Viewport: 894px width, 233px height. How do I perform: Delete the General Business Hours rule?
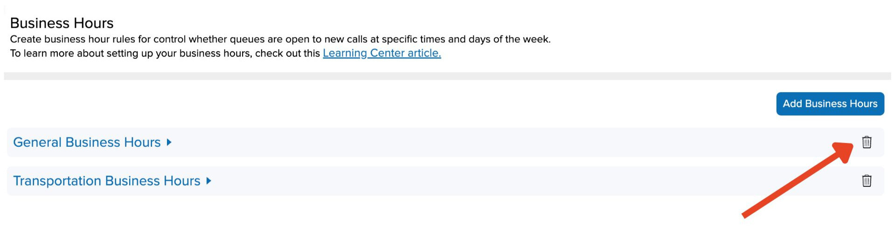pyautogui.click(x=866, y=142)
